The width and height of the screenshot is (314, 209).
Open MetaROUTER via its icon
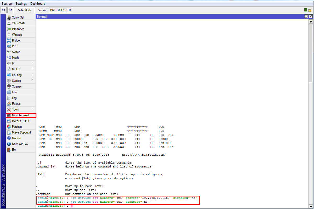click(9, 121)
